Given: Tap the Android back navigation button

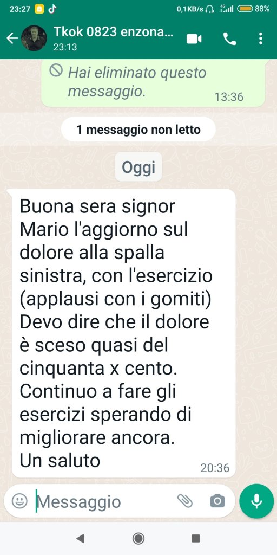Looking at the screenshot, I should 80,539.
